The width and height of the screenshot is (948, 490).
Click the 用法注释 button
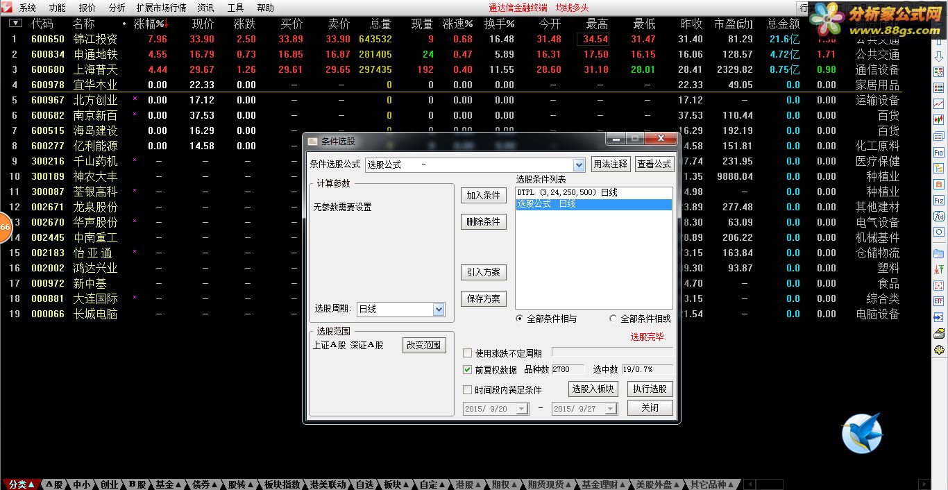(x=610, y=164)
